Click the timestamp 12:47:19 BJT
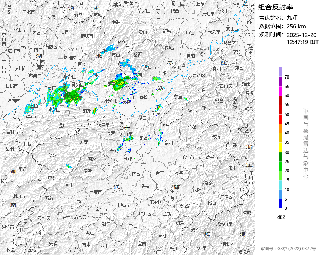 pyautogui.click(x=303, y=42)
